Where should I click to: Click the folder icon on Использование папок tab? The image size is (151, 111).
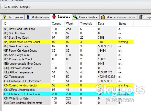coord(103,17)
